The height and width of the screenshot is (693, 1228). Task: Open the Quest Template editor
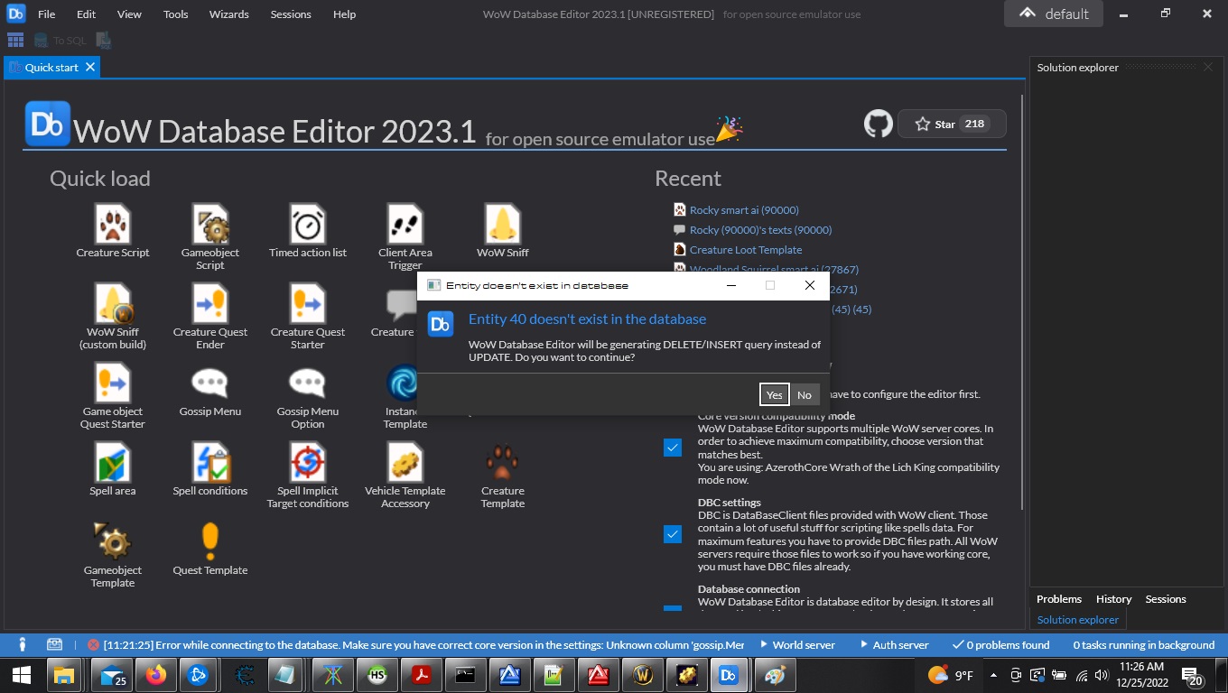(x=210, y=549)
